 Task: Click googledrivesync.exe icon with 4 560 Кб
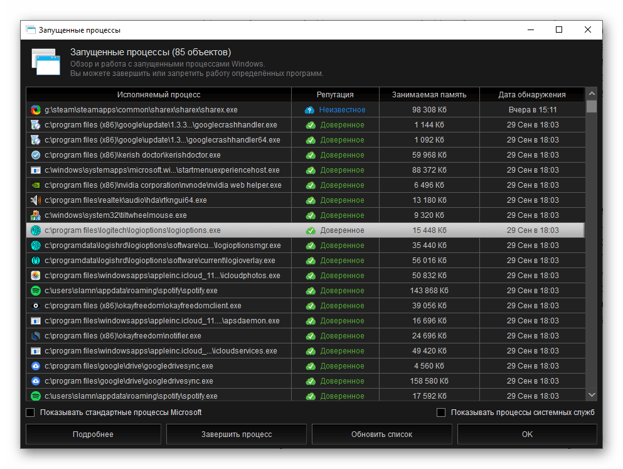pos(36,366)
